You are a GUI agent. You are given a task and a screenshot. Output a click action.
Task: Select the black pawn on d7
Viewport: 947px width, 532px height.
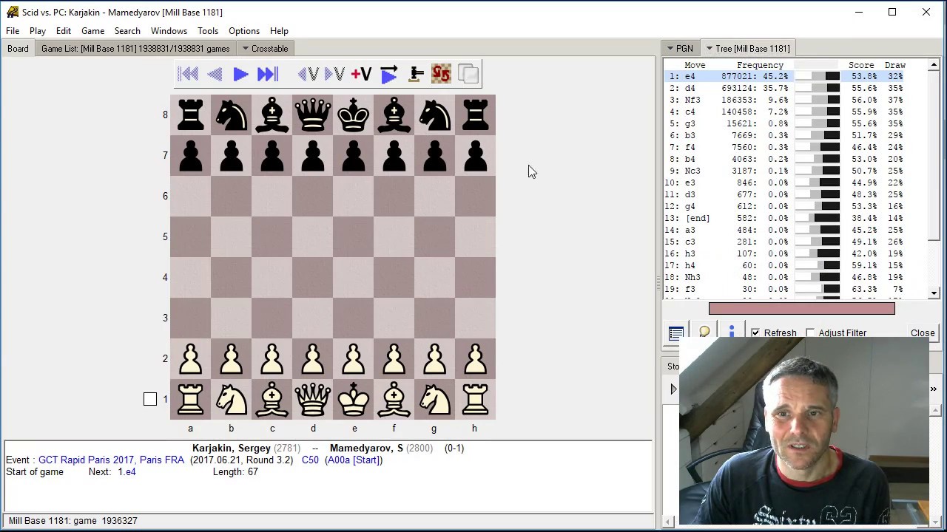tap(313, 156)
